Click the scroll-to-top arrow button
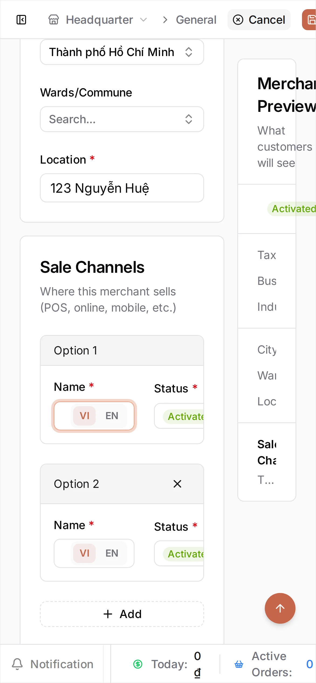Image resolution: width=316 pixels, height=683 pixels. 280,608
